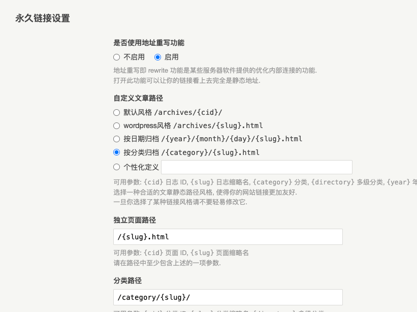The width and height of the screenshot is (417, 312).
Task: Select the 不启用 radio button
Action: [116, 57]
